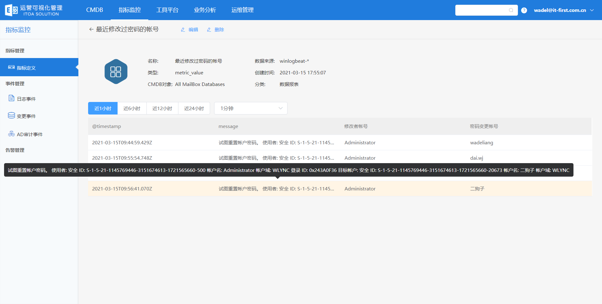Viewport: 602px width, 304px height.
Task: Click Administrator in the dai.wj row
Action: tap(360, 158)
